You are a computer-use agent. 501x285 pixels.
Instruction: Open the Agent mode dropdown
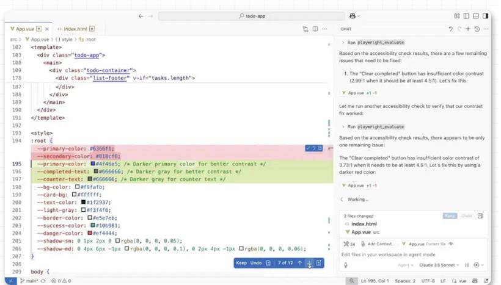pos(406,265)
